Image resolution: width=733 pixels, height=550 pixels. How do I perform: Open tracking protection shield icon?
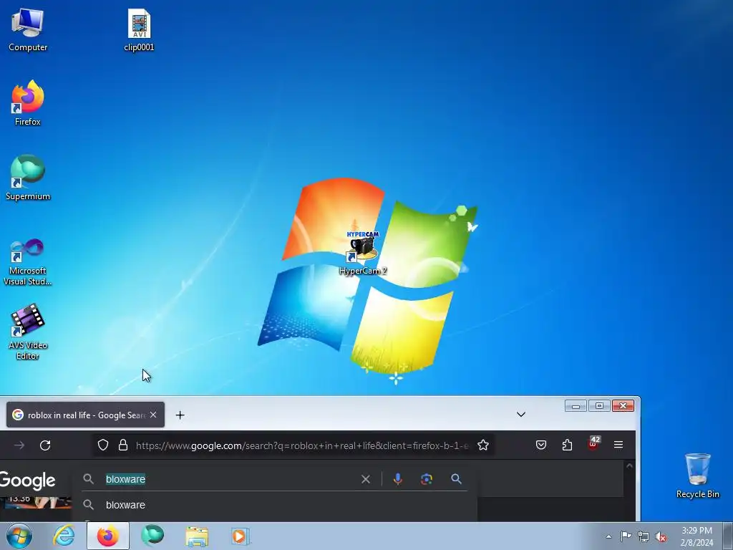coord(103,445)
